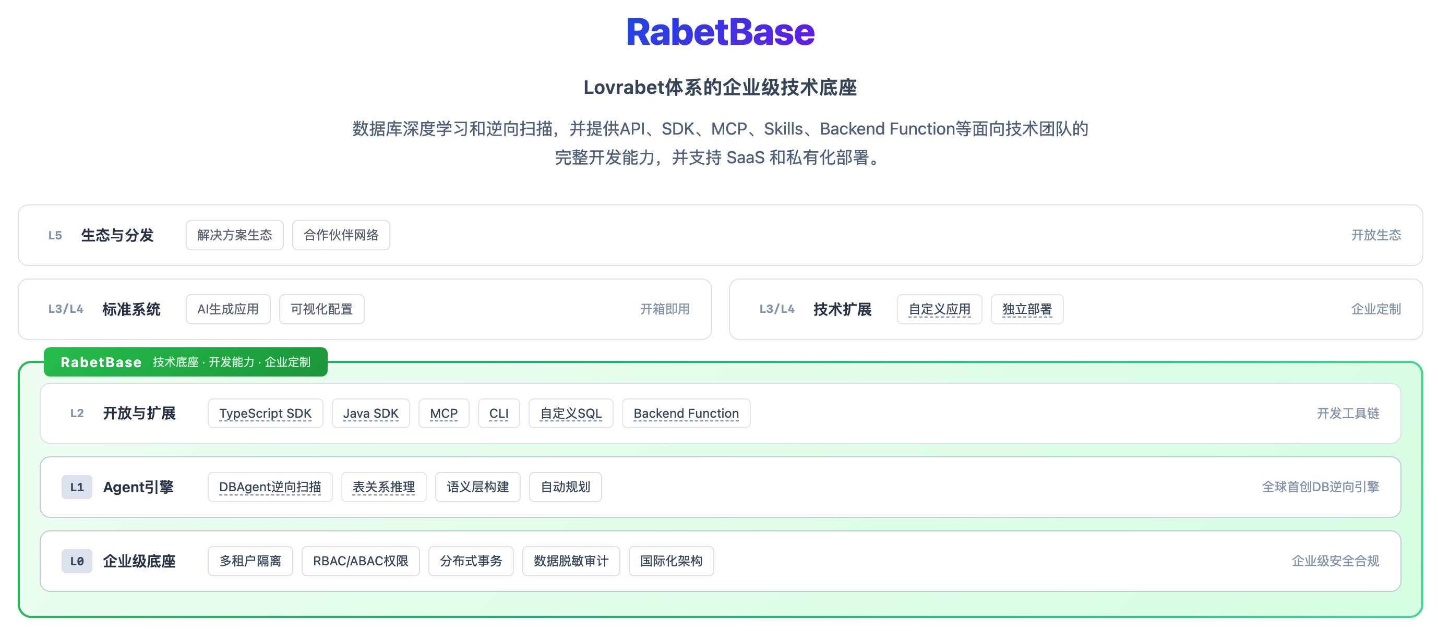Open the Java SDK link
Viewport: 1438px width, 631px height.
[x=370, y=414]
